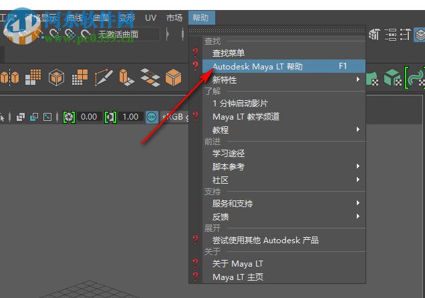Open the Attribute Editor icon
Viewport: 425px width, 298px height.
pos(390,35)
